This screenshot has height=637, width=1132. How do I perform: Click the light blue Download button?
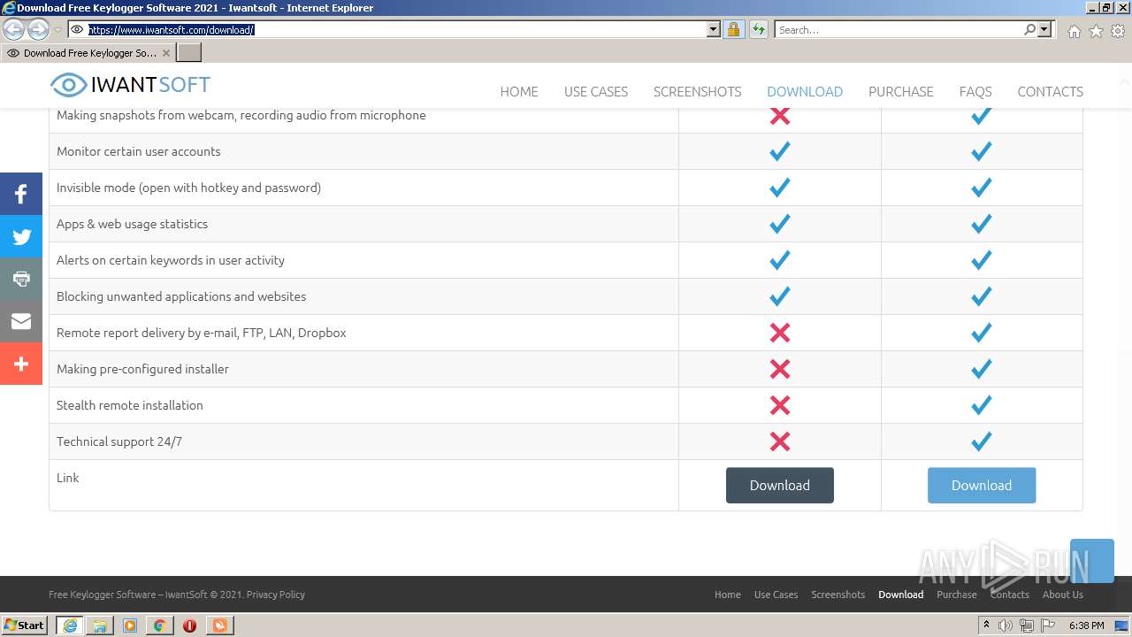click(x=982, y=485)
